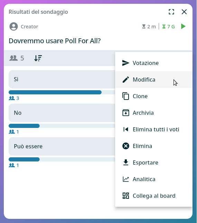Click the fullscreen expand icon

[x=171, y=12]
